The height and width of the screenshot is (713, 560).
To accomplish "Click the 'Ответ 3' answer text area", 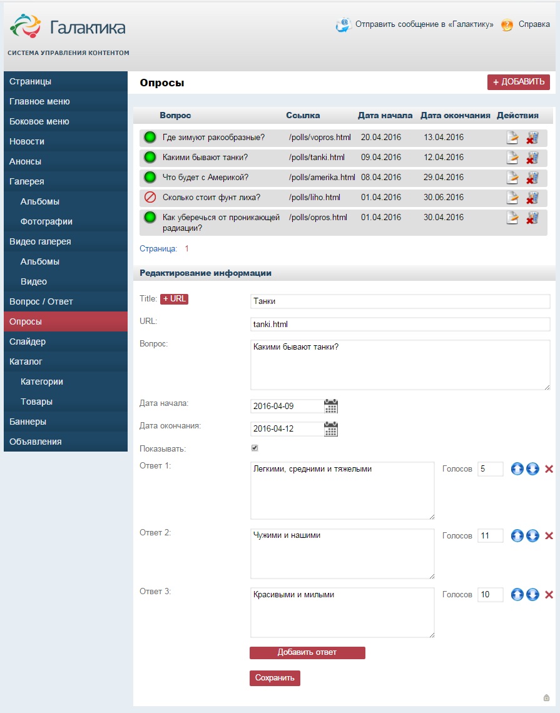I will point(342,612).
